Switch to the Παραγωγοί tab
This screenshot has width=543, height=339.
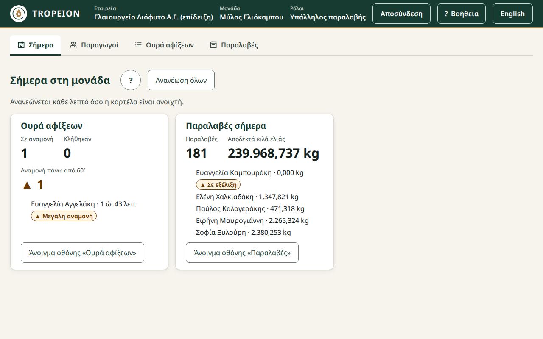pos(94,45)
